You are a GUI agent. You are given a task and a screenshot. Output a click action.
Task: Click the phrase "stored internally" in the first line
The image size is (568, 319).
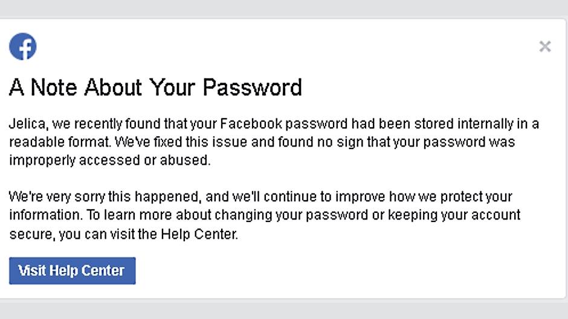coord(433,125)
